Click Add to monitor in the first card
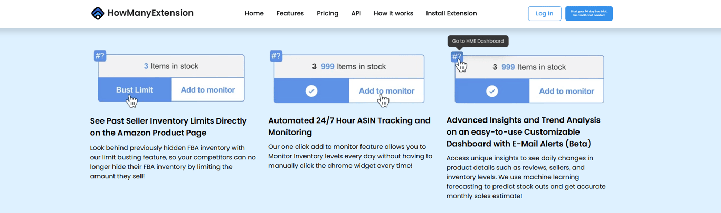The image size is (721, 213). 208,90
